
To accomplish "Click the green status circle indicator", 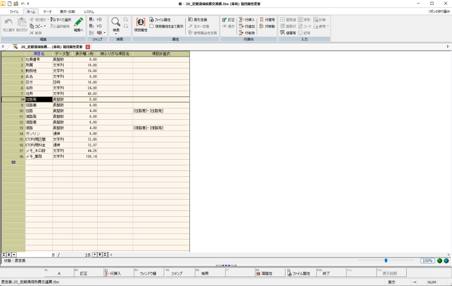I will 439,260.
